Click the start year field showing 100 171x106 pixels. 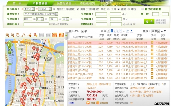pos(28,19)
